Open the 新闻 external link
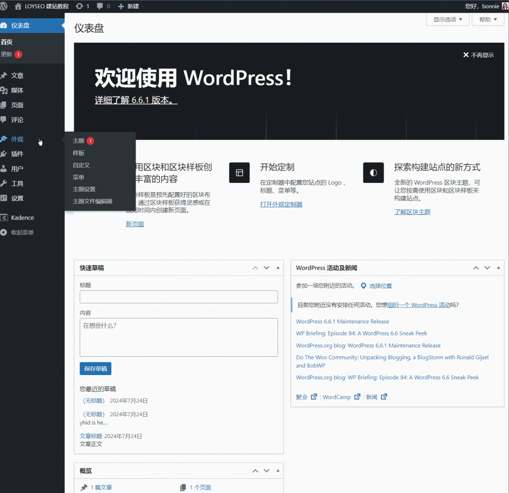The height and width of the screenshot is (493, 509). coord(377,397)
